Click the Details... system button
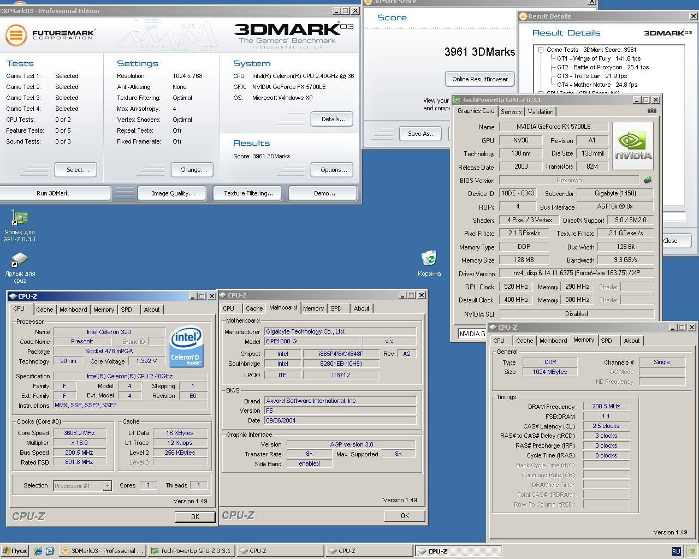The height and width of the screenshot is (559, 699). [x=332, y=119]
